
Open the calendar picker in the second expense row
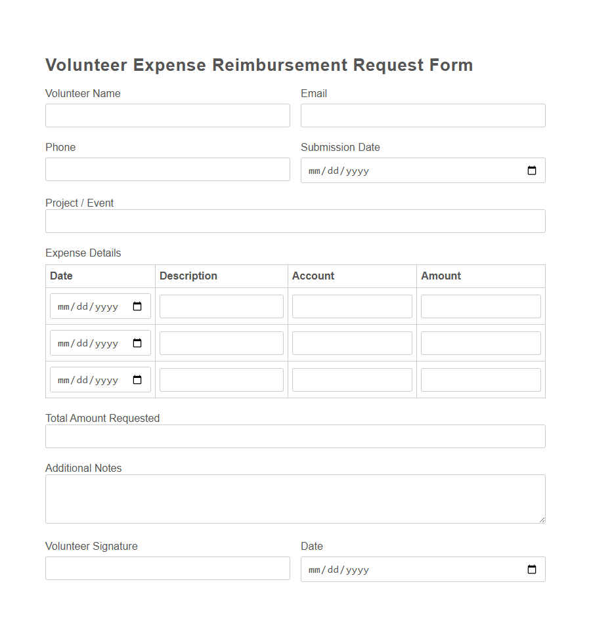pos(137,343)
